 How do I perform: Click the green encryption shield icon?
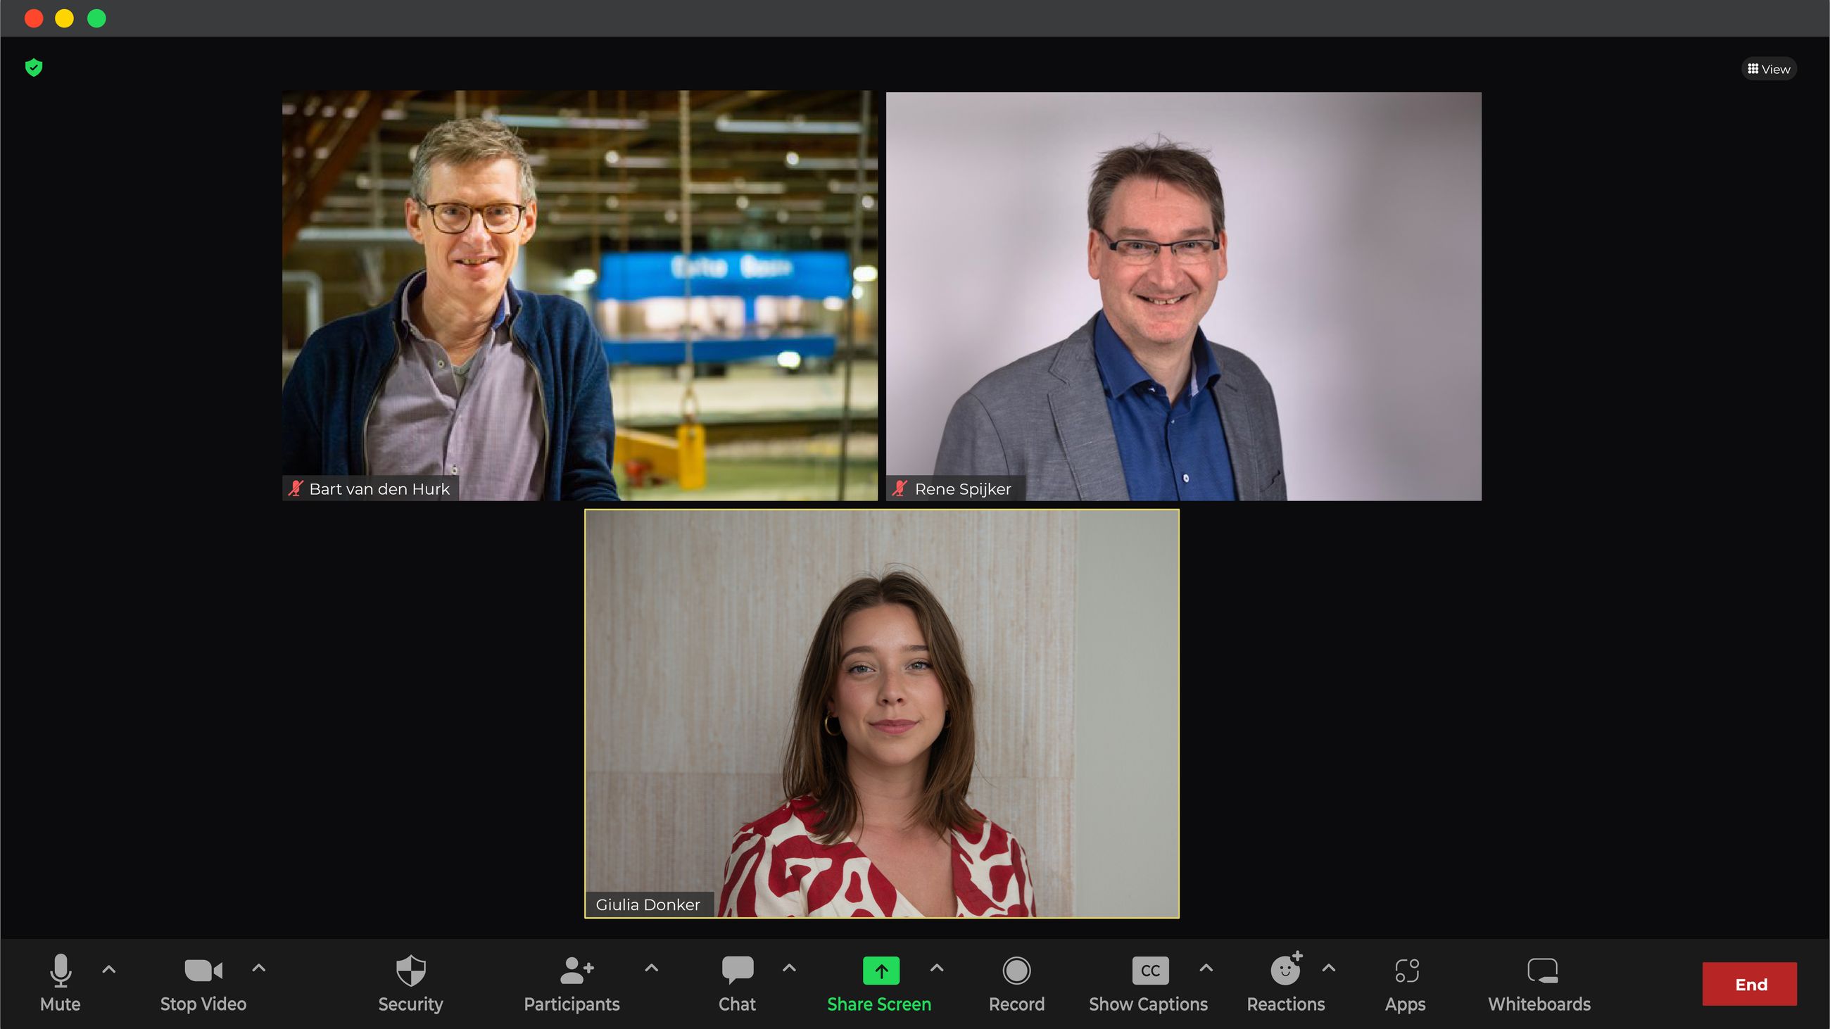pyautogui.click(x=33, y=68)
